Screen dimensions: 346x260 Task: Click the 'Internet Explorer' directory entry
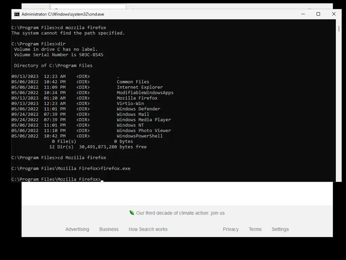[x=140, y=87]
